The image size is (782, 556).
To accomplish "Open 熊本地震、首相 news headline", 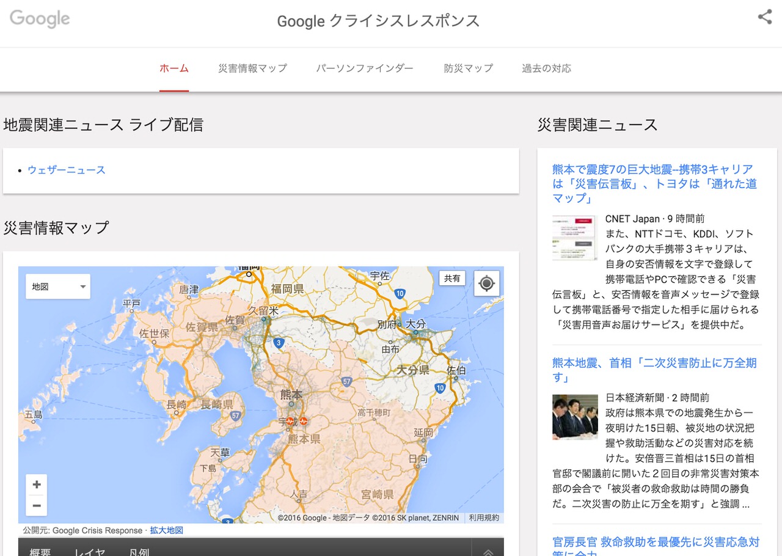I will pyautogui.click(x=654, y=370).
